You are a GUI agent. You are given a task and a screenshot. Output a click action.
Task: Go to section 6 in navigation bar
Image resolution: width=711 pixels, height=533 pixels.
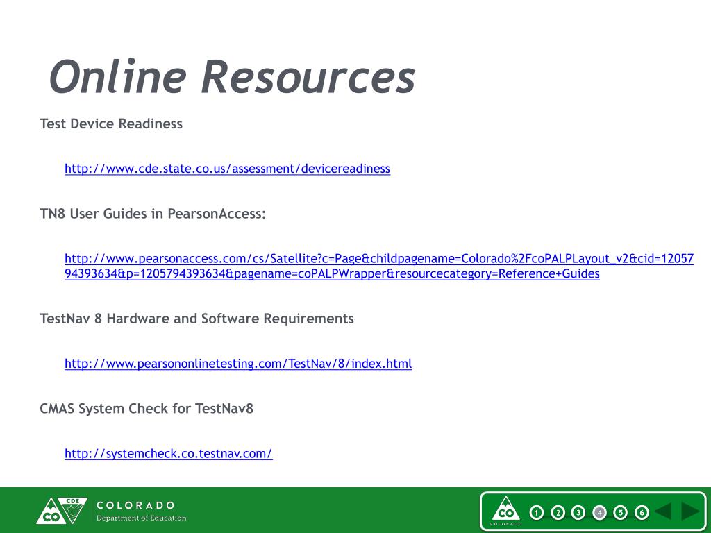tap(642, 513)
